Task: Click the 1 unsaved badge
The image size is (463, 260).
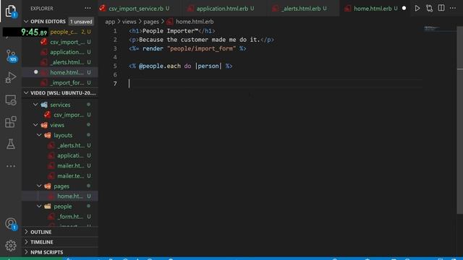Action: pyautogui.click(x=81, y=22)
